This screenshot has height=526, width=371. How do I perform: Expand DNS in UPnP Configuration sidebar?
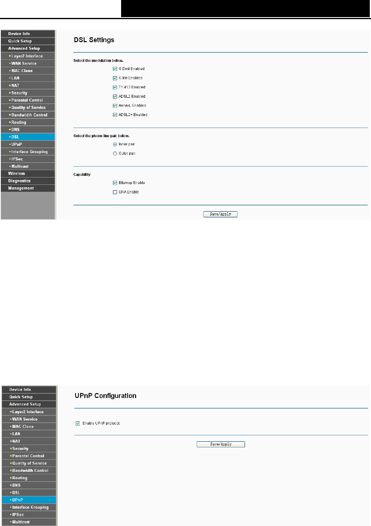(29, 485)
